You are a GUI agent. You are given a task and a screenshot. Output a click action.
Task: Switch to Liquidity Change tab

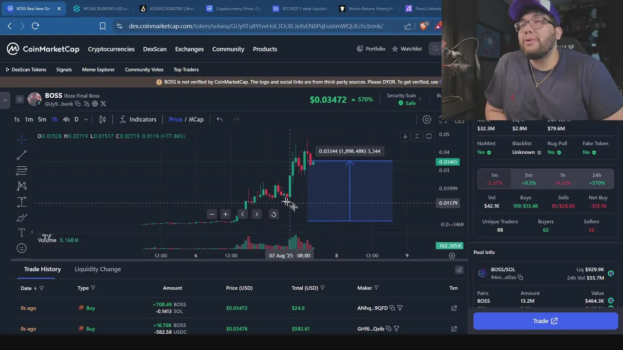click(97, 269)
